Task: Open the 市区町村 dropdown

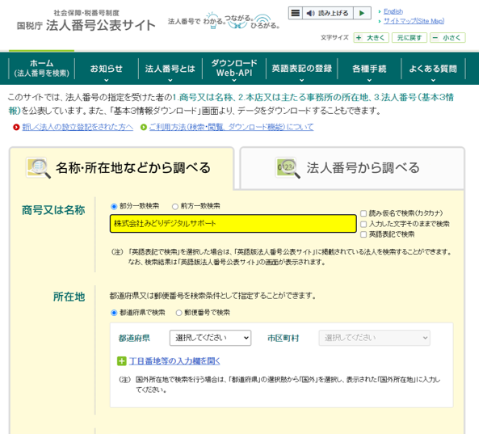Action: pos(375,338)
